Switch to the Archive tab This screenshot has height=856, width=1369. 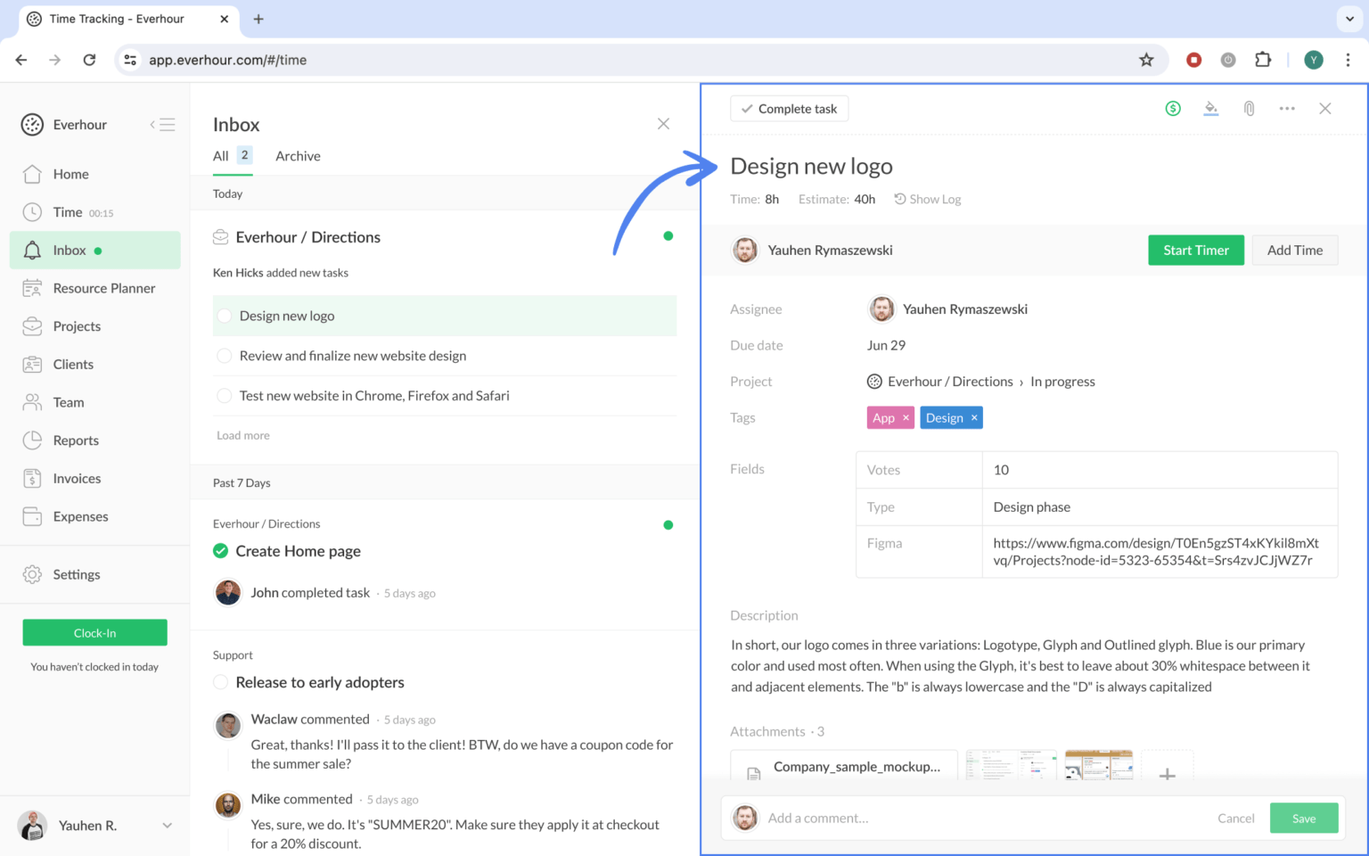298,156
